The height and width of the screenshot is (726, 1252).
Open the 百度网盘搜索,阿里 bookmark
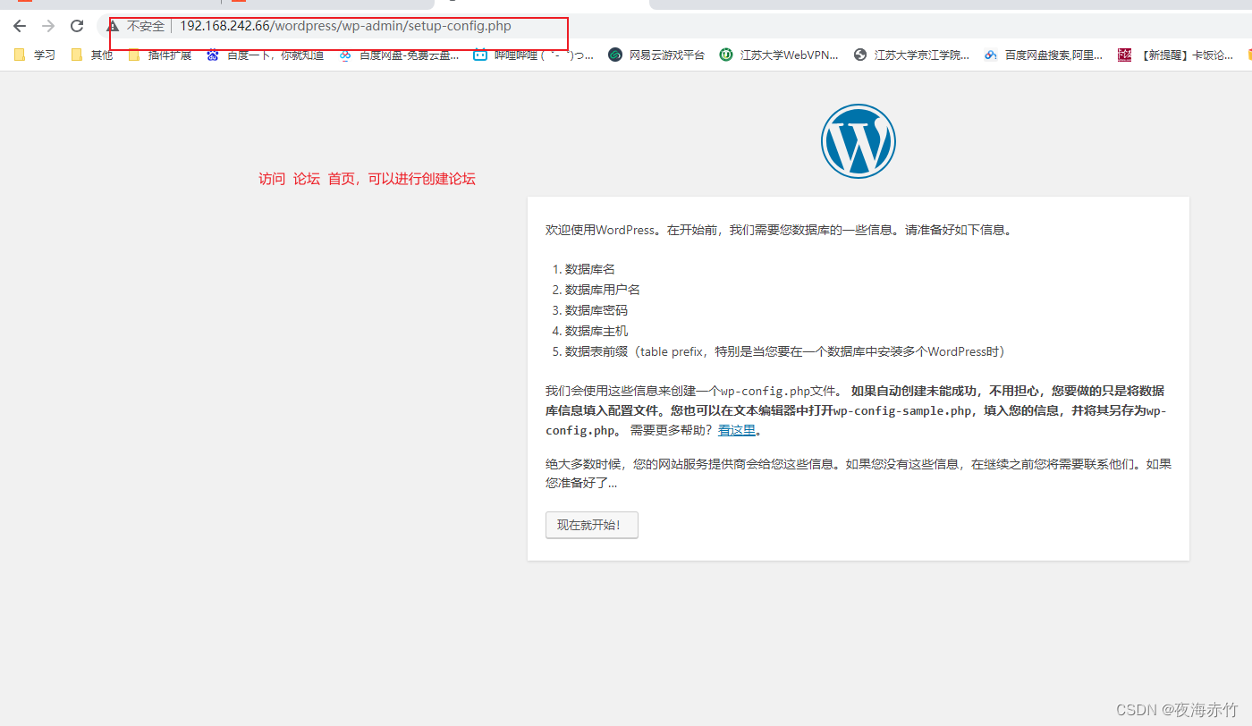(1043, 55)
